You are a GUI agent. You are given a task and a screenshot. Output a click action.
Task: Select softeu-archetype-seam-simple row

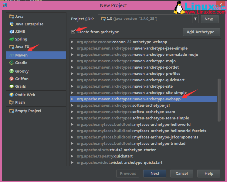[143, 118]
